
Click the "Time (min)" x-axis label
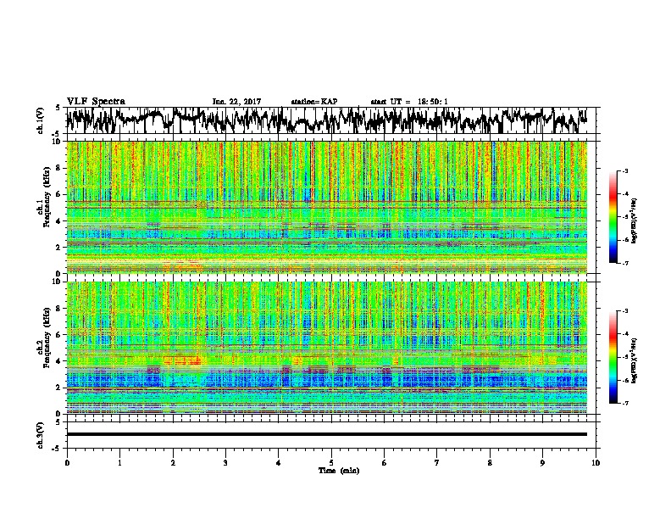point(339,471)
